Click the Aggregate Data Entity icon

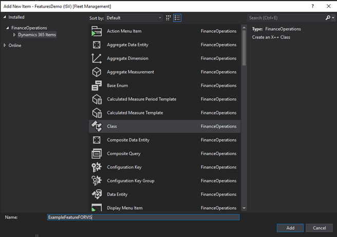click(x=96, y=45)
